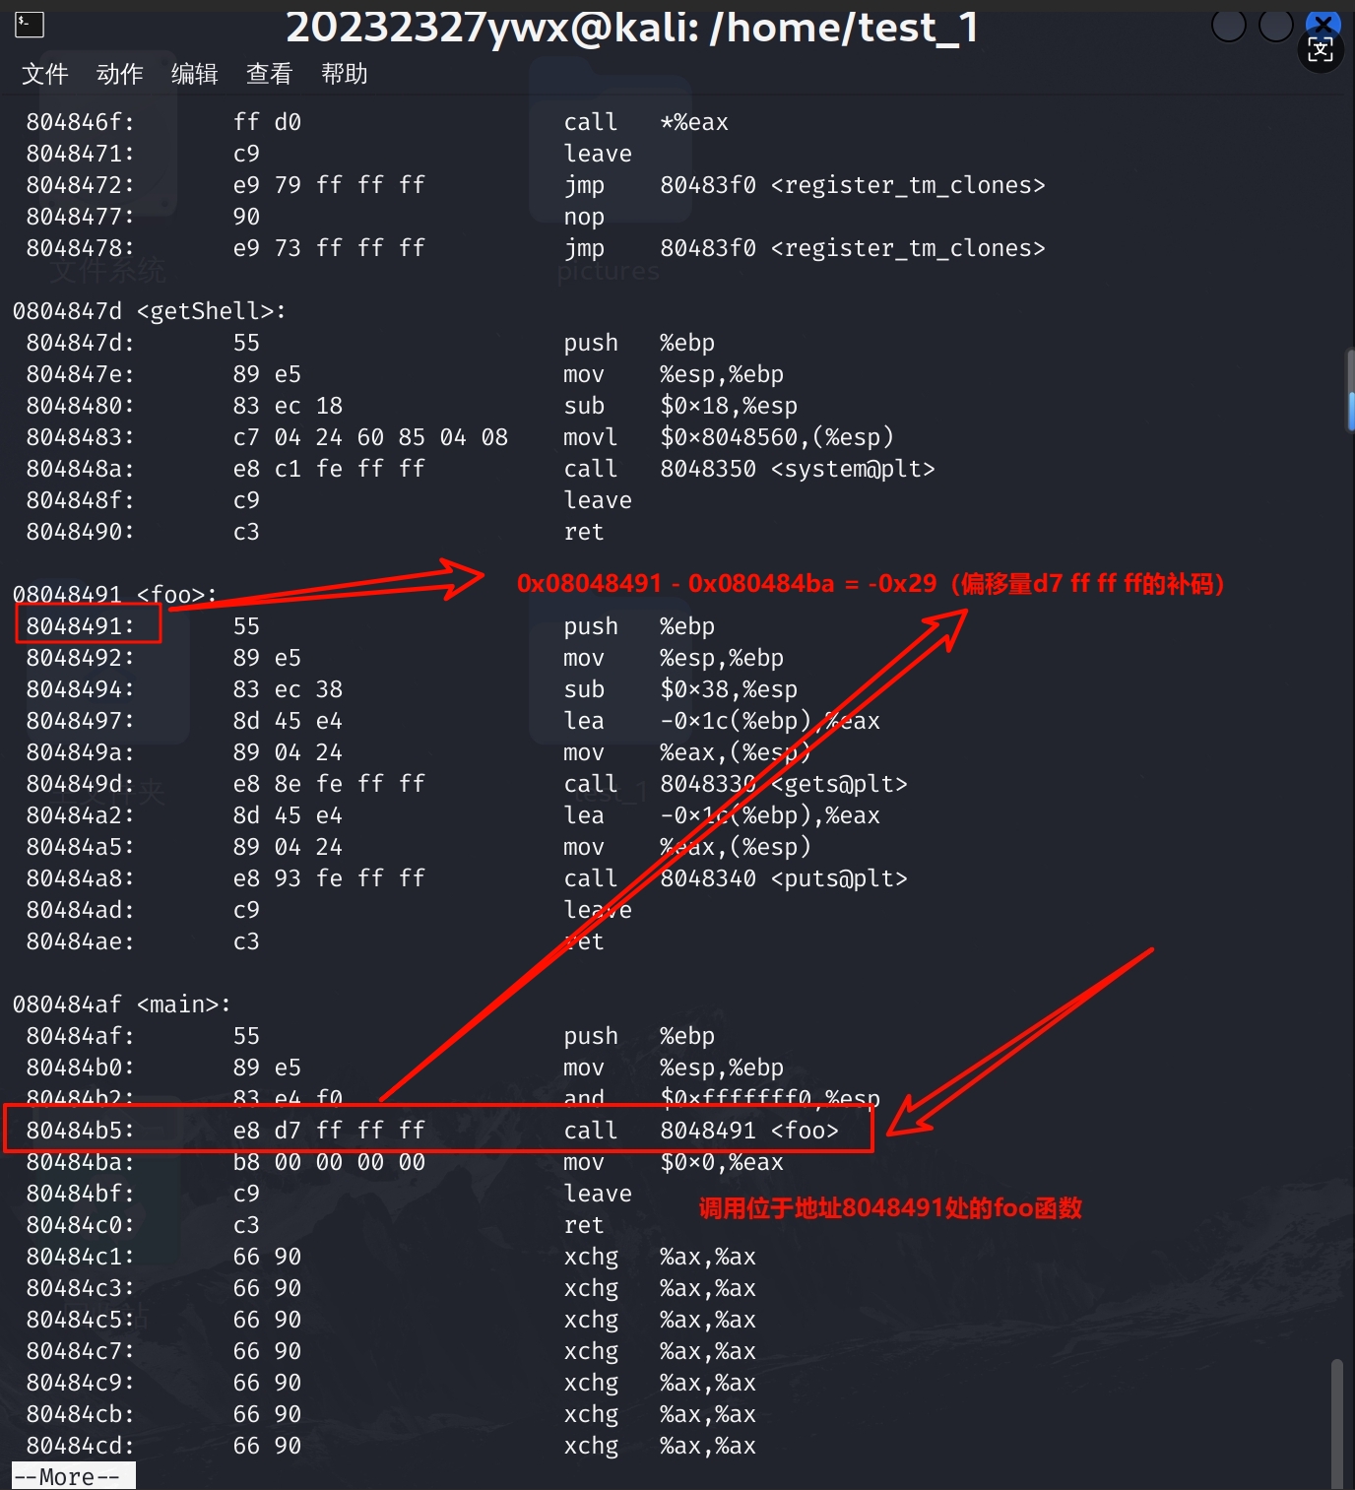Click the call 8048491 <foo> instruction line

click(438, 1130)
